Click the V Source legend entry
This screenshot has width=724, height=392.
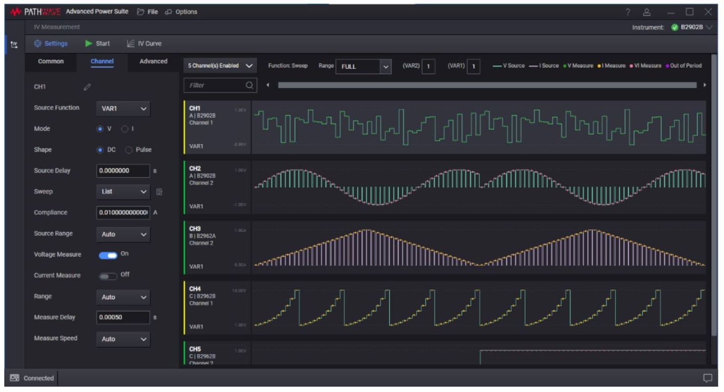tap(508, 66)
